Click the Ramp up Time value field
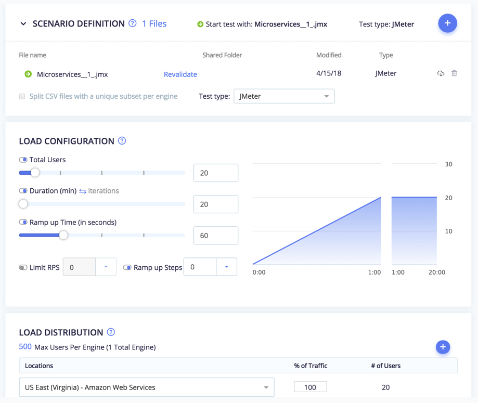This screenshot has height=403, width=478. click(x=216, y=236)
